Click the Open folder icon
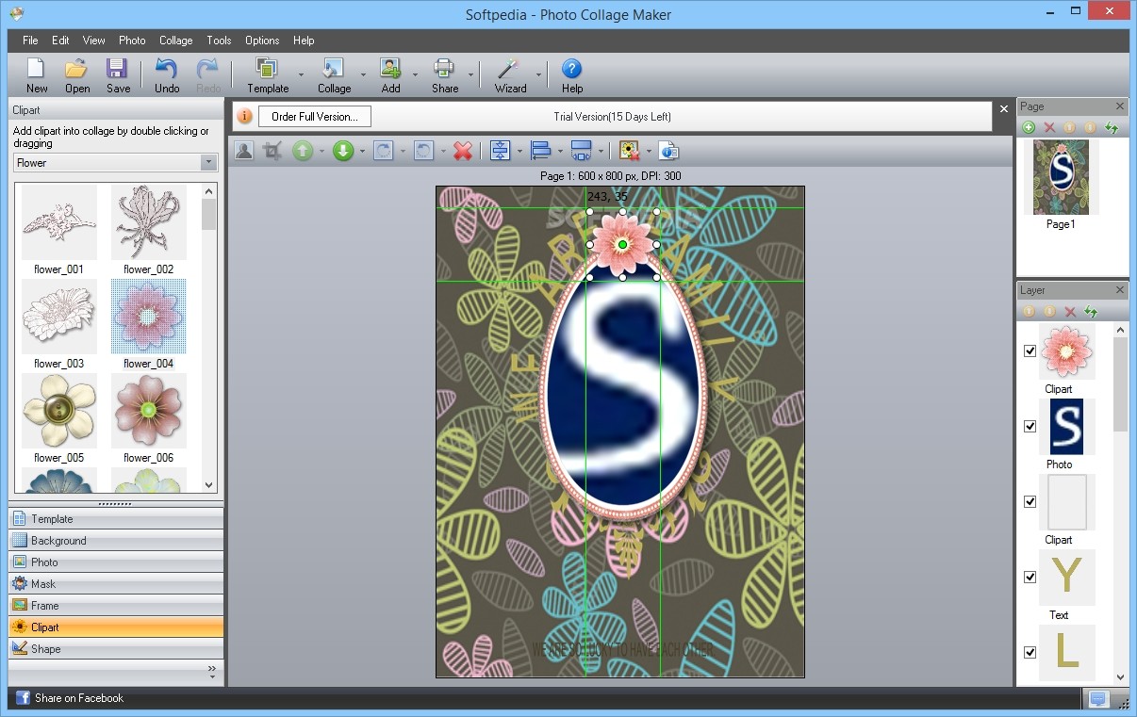This screenshot has width=1137, height=717. (x=77, y=75)
